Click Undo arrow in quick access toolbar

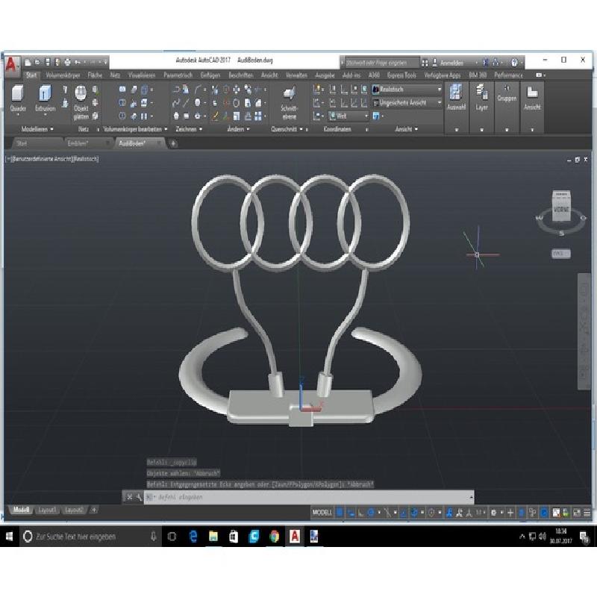(78, 62)
